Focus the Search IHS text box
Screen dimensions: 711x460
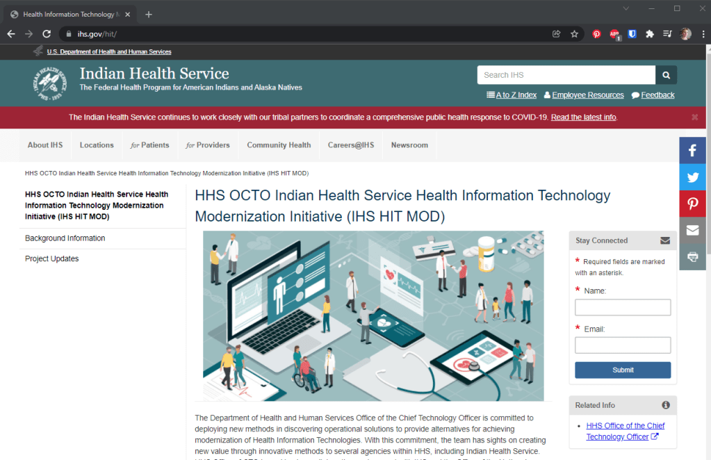click(x=566, y=75)
